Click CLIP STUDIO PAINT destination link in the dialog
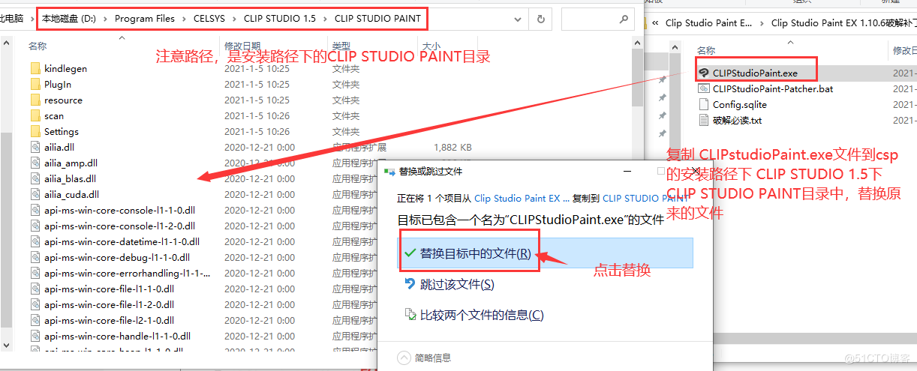Image resolution: width=917 pixels, height=371 pixels. tap(645, 199)
